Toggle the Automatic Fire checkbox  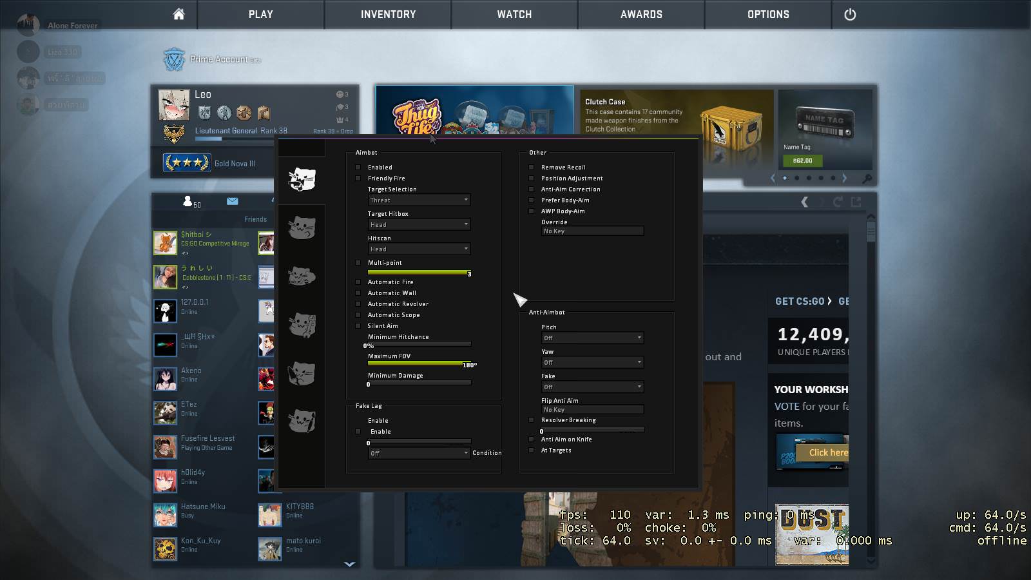click(x=358, y=282)
